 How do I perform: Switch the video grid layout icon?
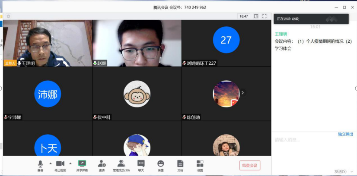(256, 16)
